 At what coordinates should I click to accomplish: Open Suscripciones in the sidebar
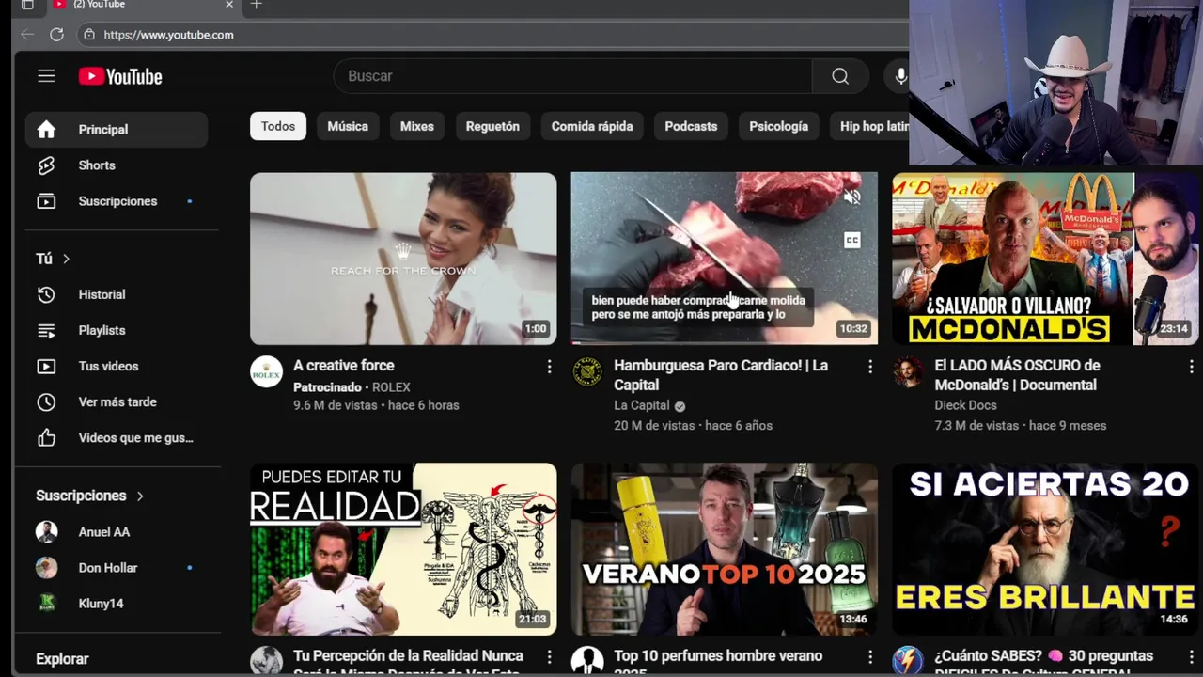(x=117, y=201)
